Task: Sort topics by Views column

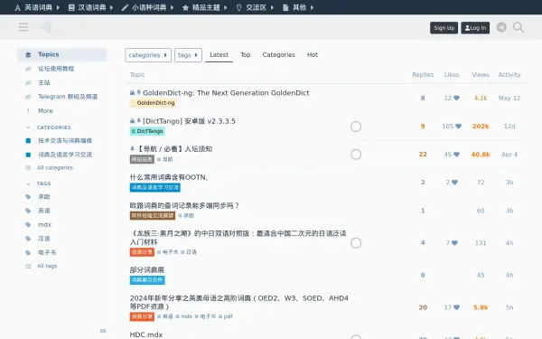Action: pyautogui.click(x=481, y=75)
